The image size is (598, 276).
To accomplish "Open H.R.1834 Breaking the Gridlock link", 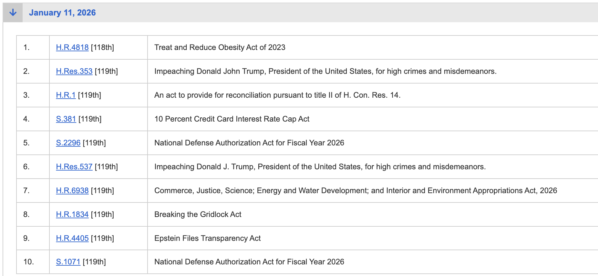I will pos(72,214).
